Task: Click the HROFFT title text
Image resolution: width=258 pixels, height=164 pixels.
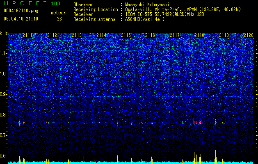Action: [x=25, y=3]
